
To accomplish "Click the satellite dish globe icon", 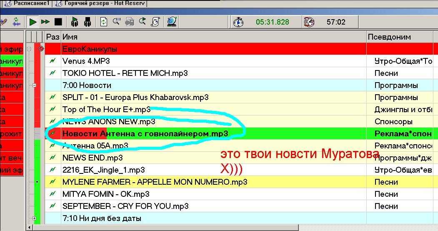I will pyautogui.click(x=171, y=22).
